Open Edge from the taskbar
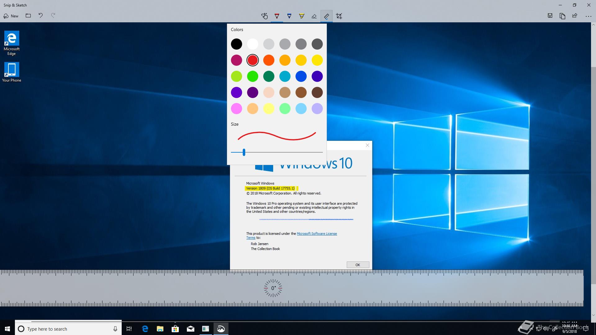596x335 pixels. pyautogui.click(x=145, y=329)
